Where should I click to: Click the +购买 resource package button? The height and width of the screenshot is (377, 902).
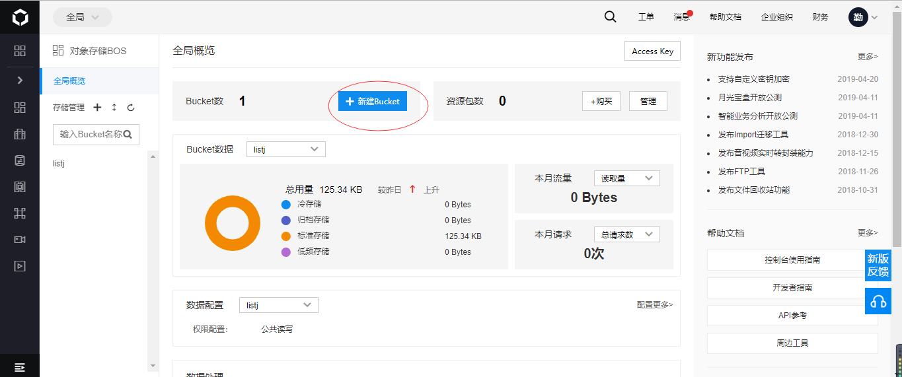601,101
